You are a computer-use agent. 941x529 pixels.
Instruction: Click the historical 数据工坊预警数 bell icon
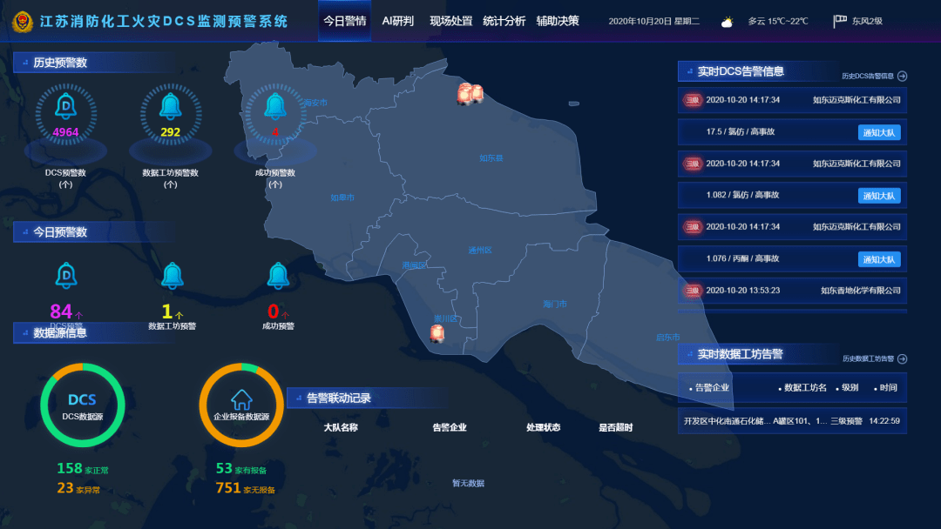171,106
